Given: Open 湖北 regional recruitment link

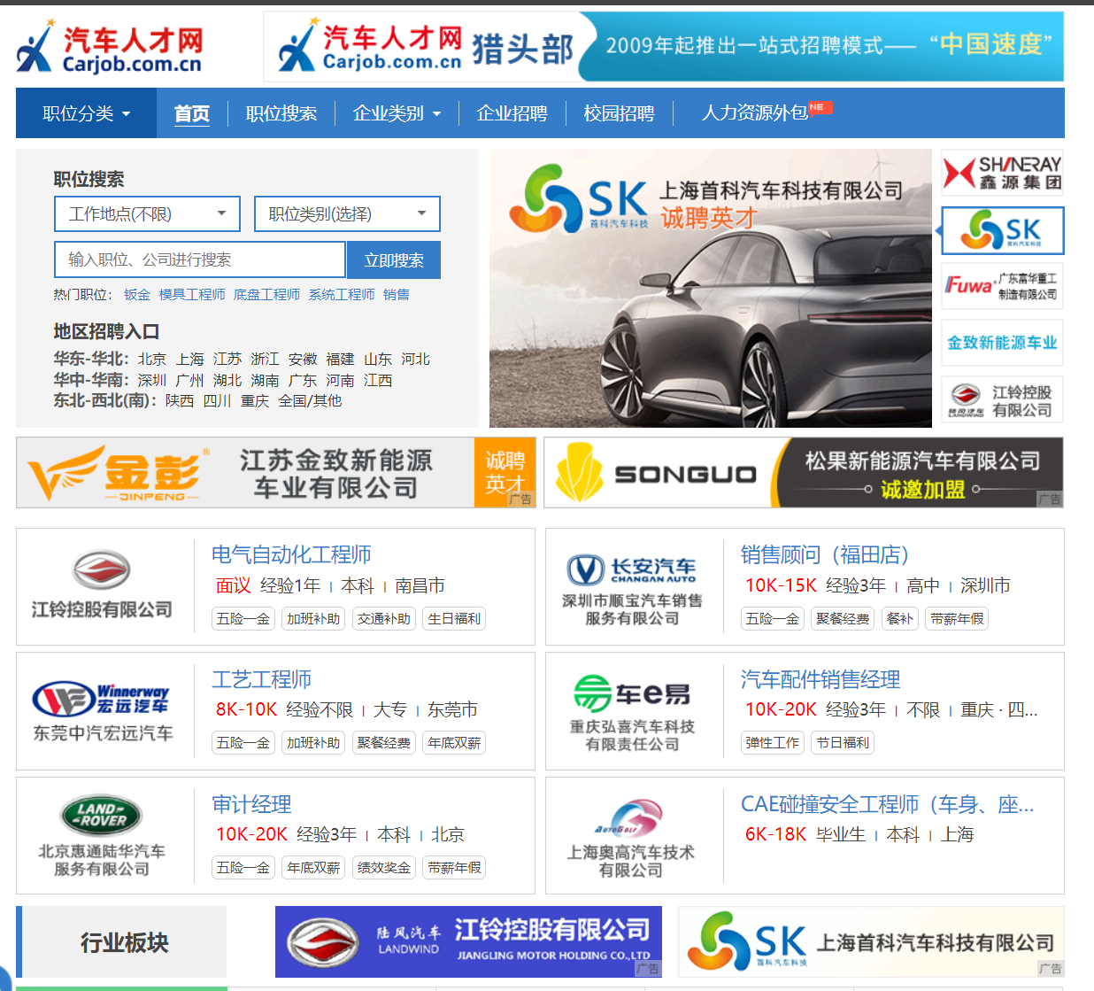Looking at the screenshot, I should click(227, 380).
